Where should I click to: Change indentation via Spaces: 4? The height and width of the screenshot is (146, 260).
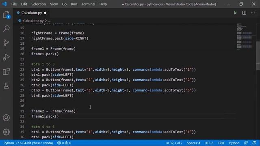(193, 143)
